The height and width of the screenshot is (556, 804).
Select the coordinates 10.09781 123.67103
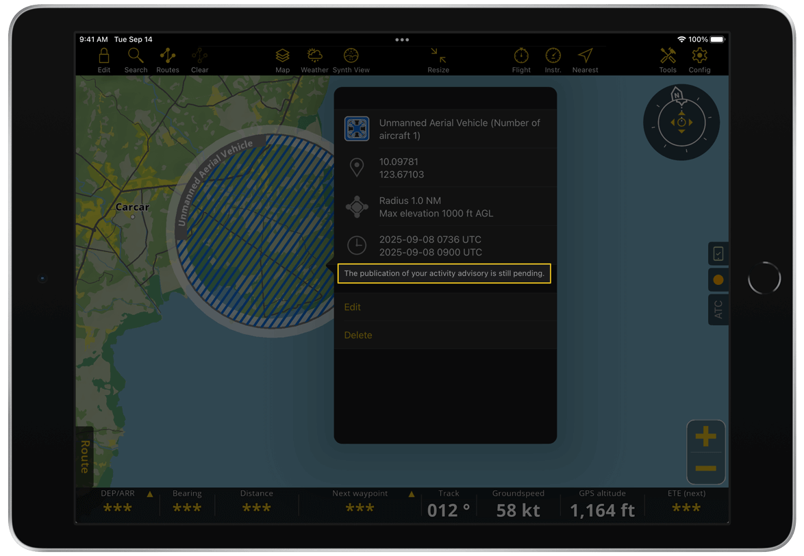pyautogui.click(x=401, y=168)
